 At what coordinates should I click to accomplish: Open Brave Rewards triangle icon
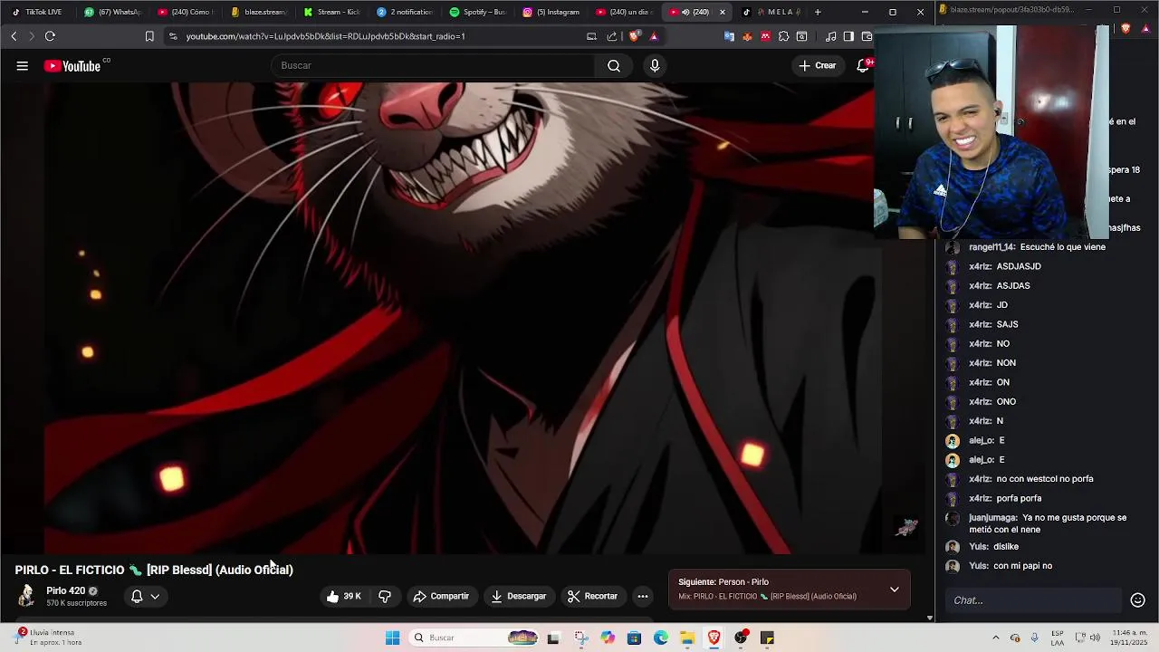654,36
